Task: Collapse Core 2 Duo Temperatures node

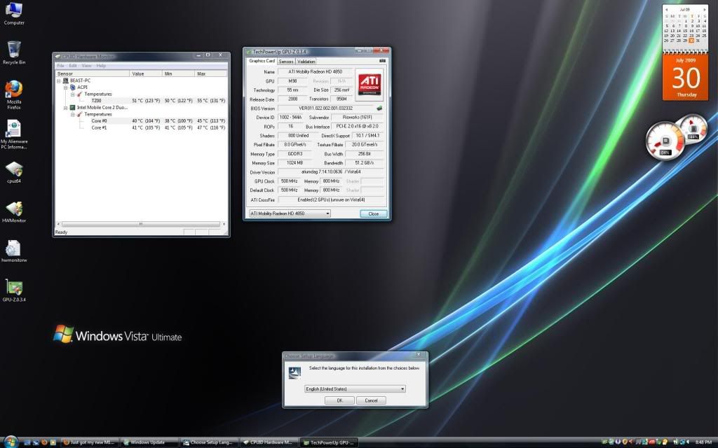Action: 72,114
